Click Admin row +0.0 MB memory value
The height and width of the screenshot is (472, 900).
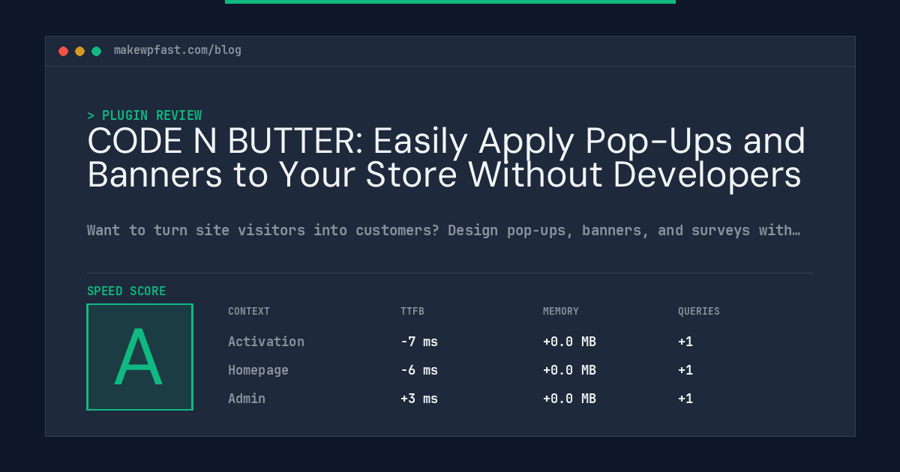click(x=569, y=399)
